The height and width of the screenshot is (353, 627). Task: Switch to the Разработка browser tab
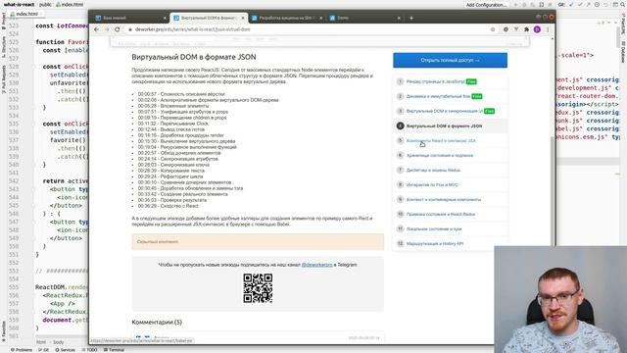coord(286,18)
